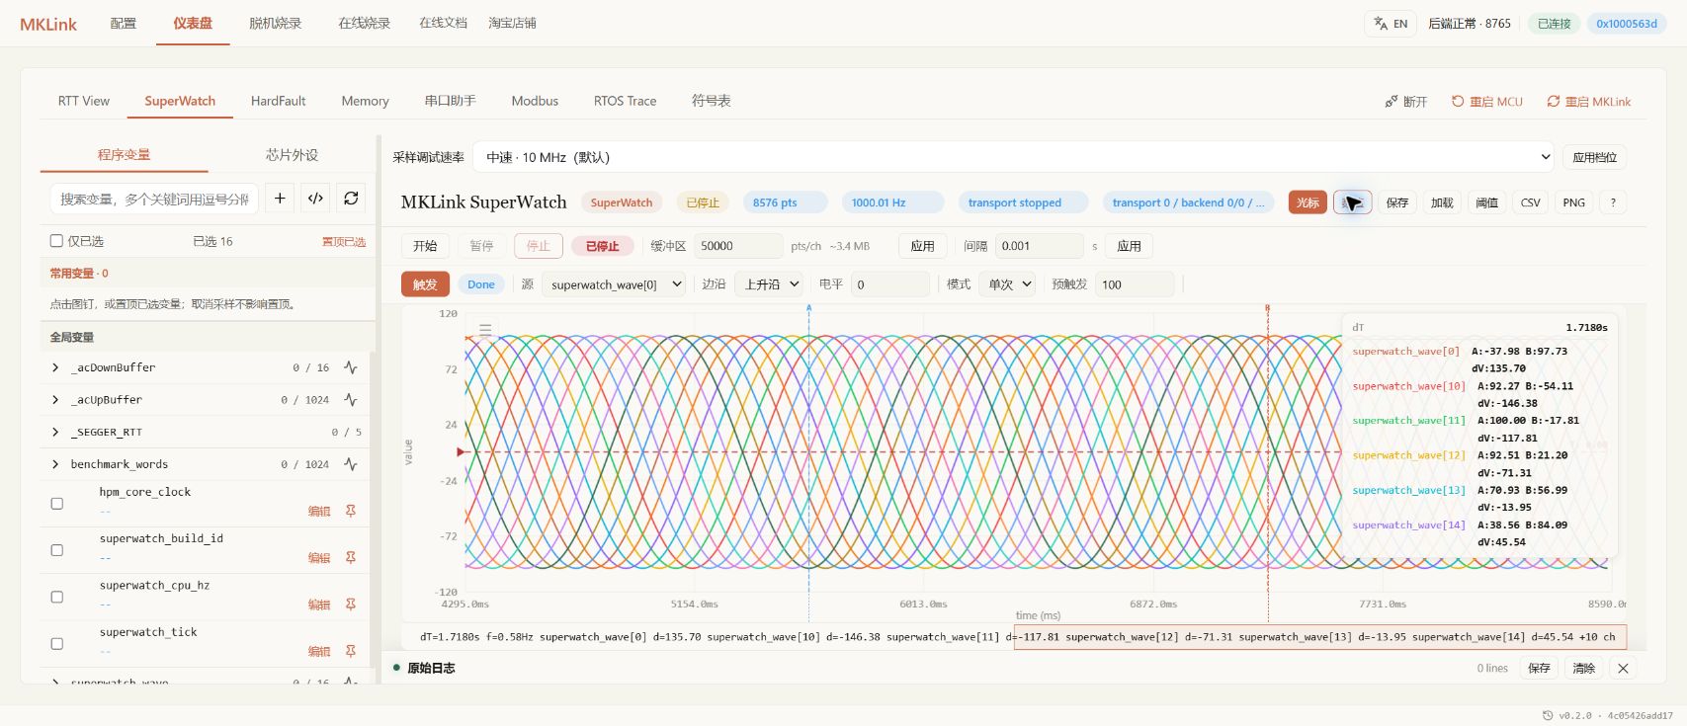Plot _acUpBuffer using its waveform icon

351,400
